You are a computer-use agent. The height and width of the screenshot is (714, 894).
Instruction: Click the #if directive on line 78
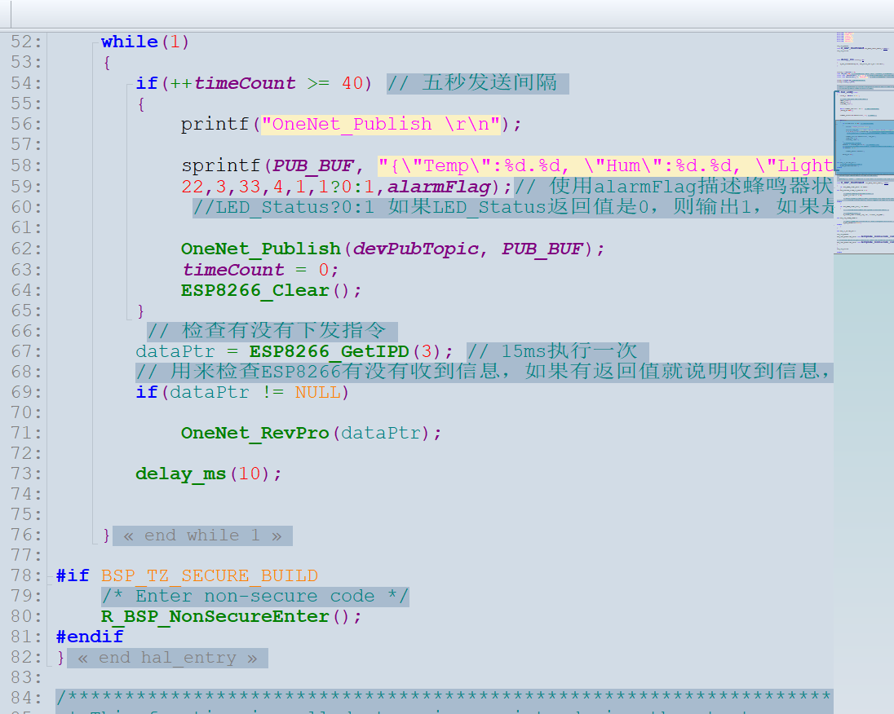(73, 576)
